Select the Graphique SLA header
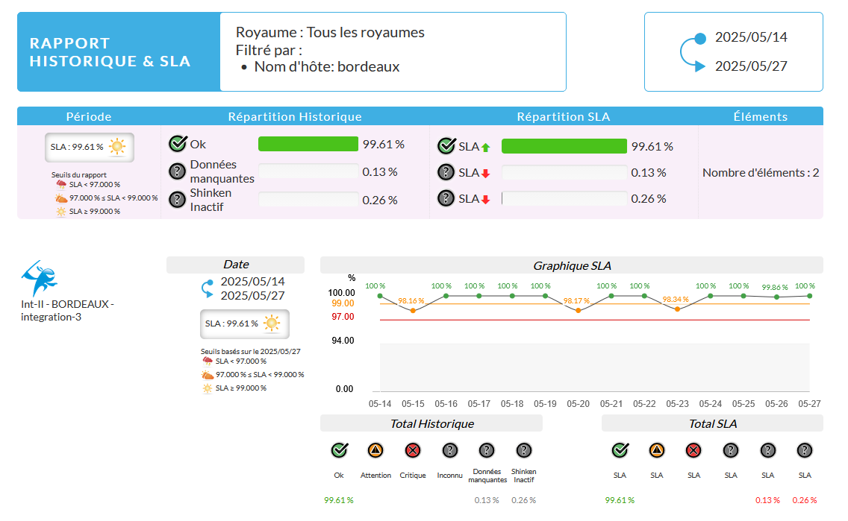 [571, 265]
